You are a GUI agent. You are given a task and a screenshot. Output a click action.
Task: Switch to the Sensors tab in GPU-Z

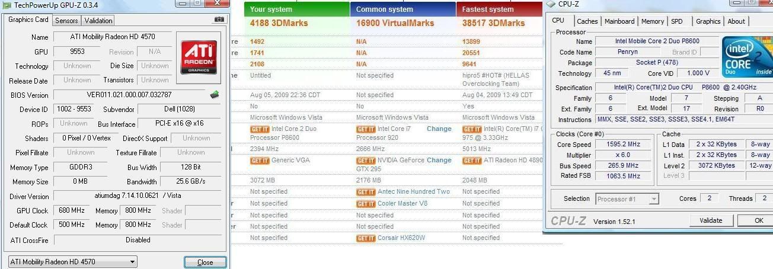pos(66,20)
